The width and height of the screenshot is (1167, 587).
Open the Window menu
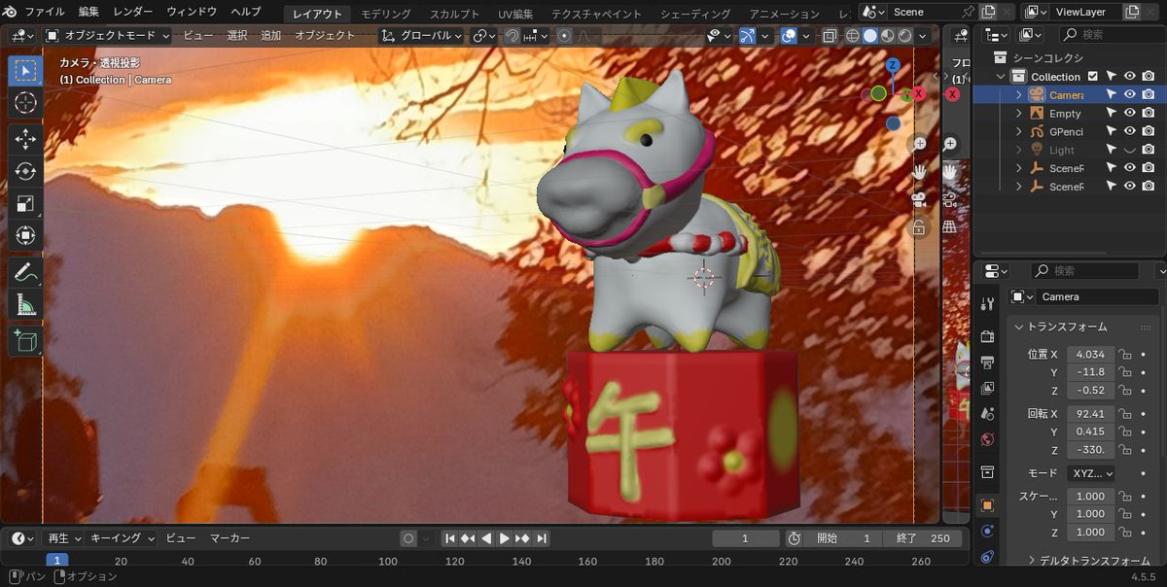(x=192, y=12)
